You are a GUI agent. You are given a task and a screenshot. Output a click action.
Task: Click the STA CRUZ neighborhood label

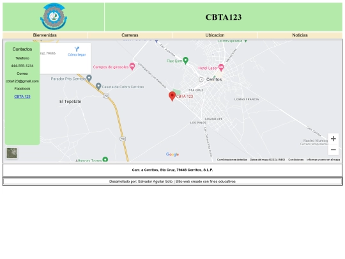point(196,90)
